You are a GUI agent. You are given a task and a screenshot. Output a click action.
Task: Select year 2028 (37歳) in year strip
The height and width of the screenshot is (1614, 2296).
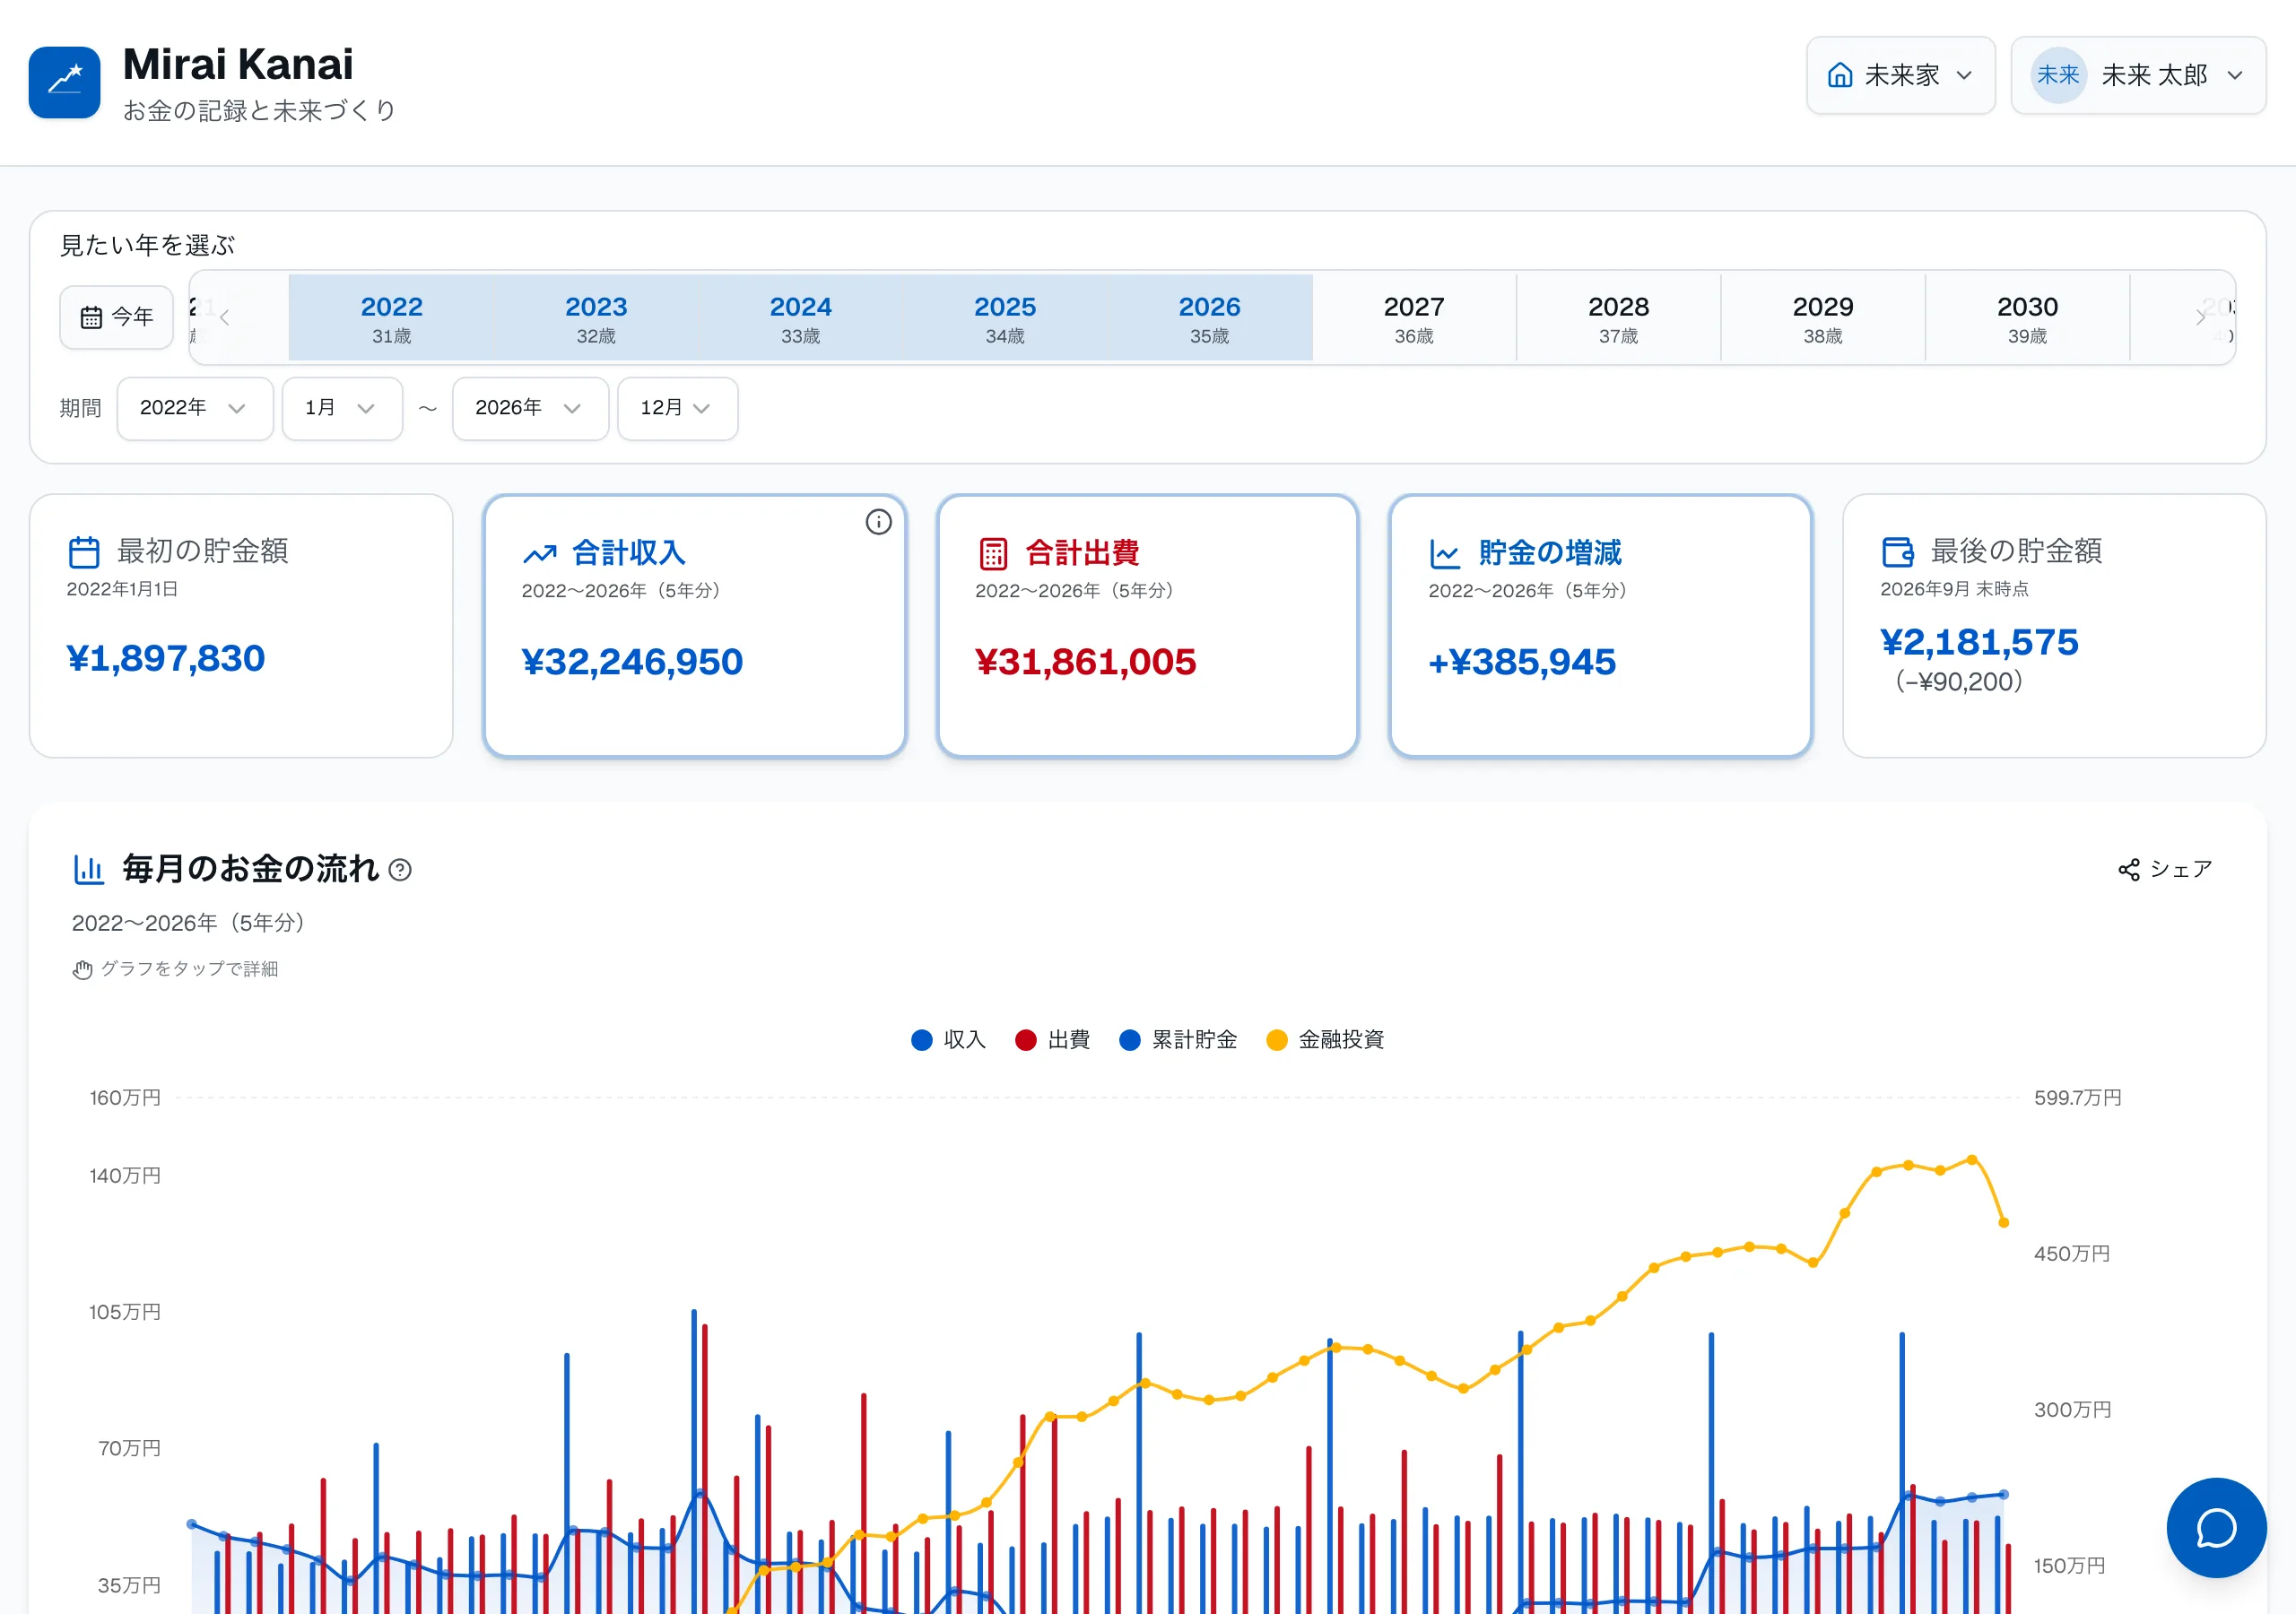(1618, 318)
